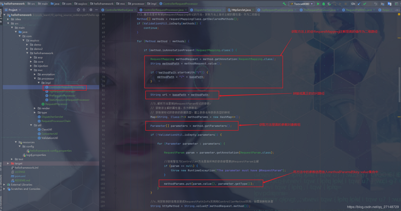Expand the test folder arrow
The height and width of the screenshot is (211, 401).
[x=12, y=159]
